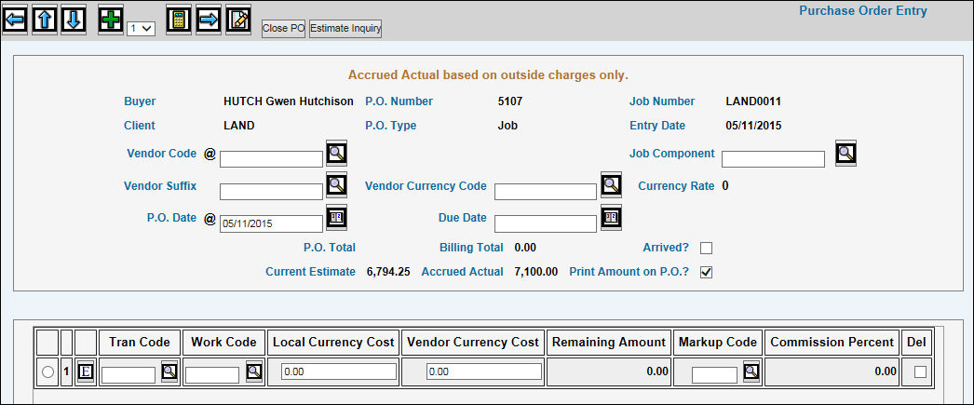Click the P.O. Type value Job

507,126
